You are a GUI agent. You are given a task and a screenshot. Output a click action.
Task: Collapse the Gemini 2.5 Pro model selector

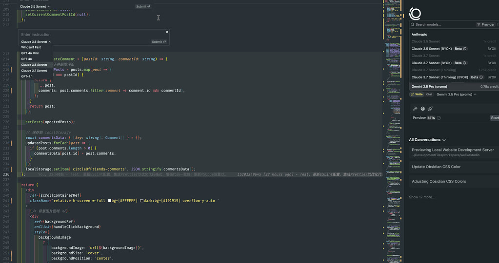pyautogui.click(x=457, y=94)
